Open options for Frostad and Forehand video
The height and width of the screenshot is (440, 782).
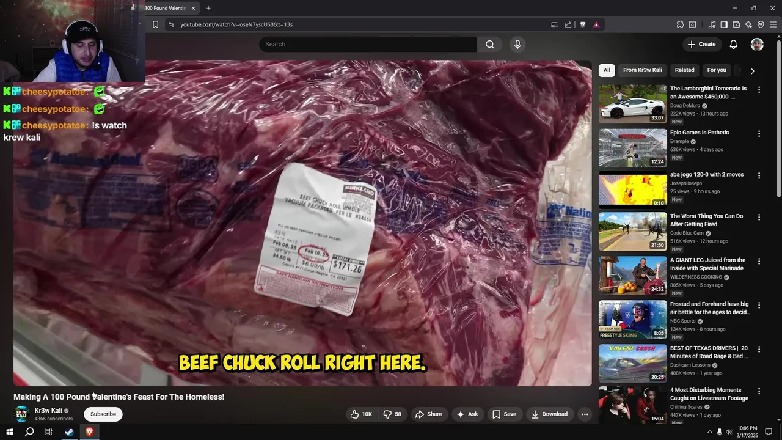tap(759, 305)
